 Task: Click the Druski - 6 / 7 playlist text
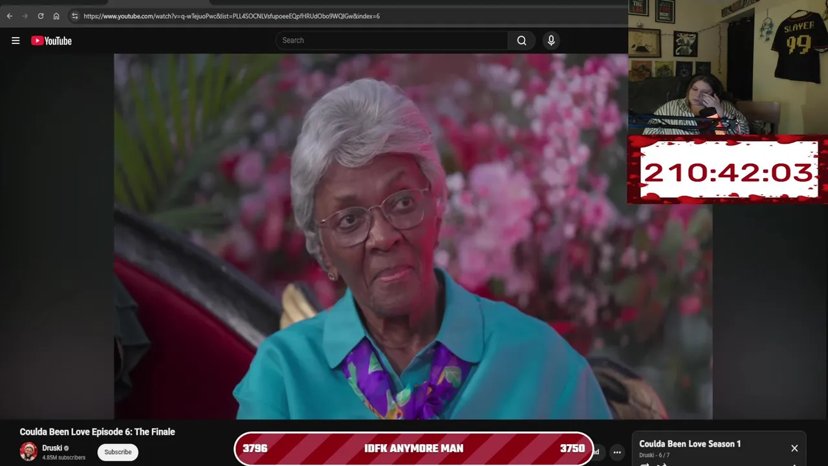[654, 455]
